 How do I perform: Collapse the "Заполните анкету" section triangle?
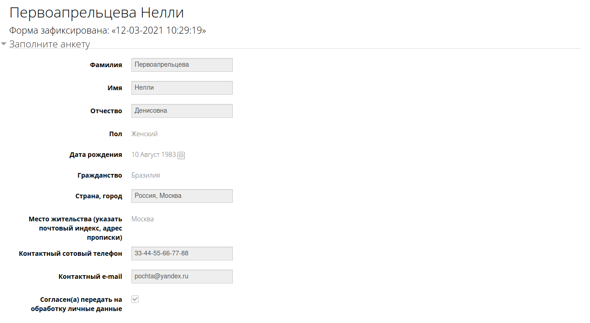[x=4, y=44]
